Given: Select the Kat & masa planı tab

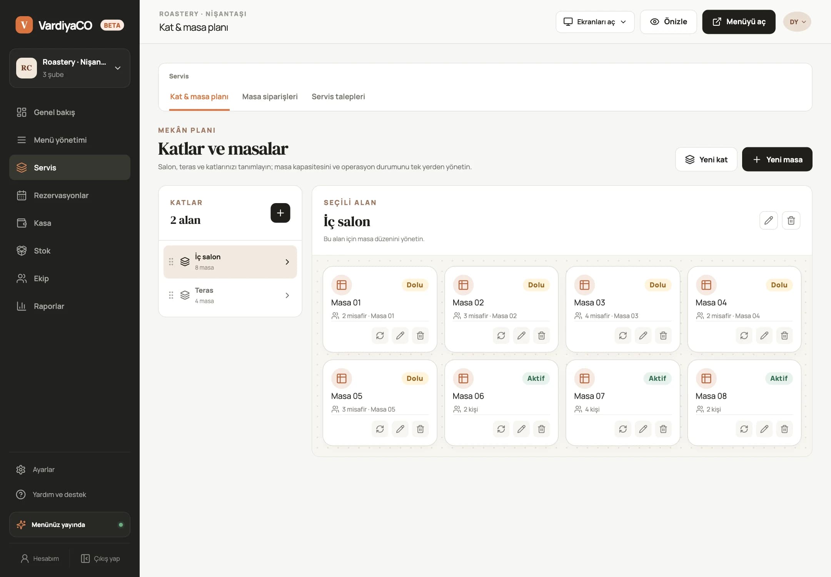Looking at the screenshot, I should click(199, 97).
